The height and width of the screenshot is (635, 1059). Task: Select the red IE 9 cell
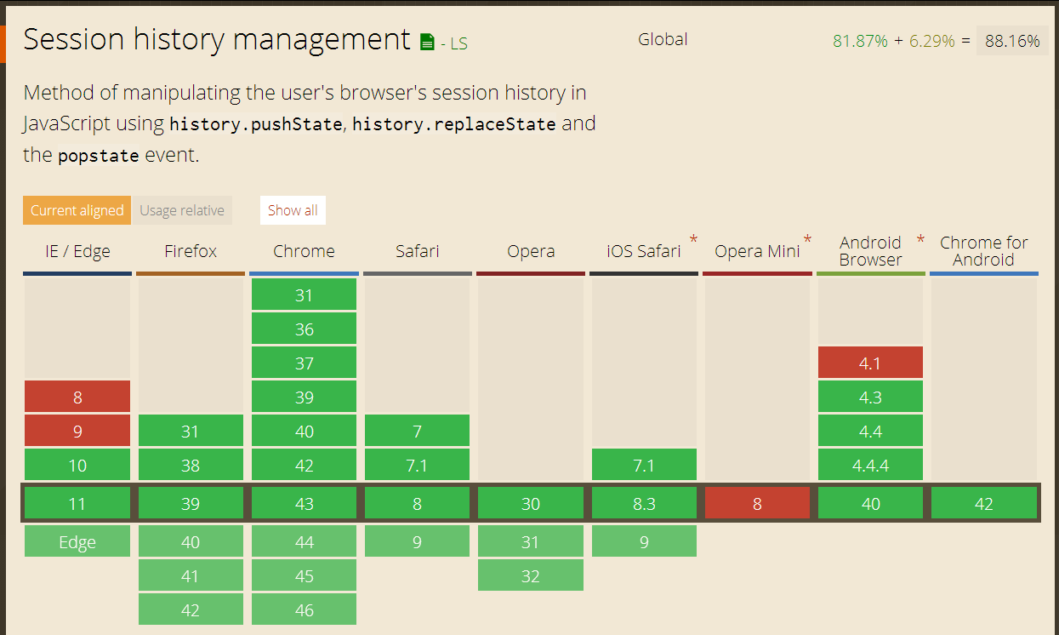[77, 431]
